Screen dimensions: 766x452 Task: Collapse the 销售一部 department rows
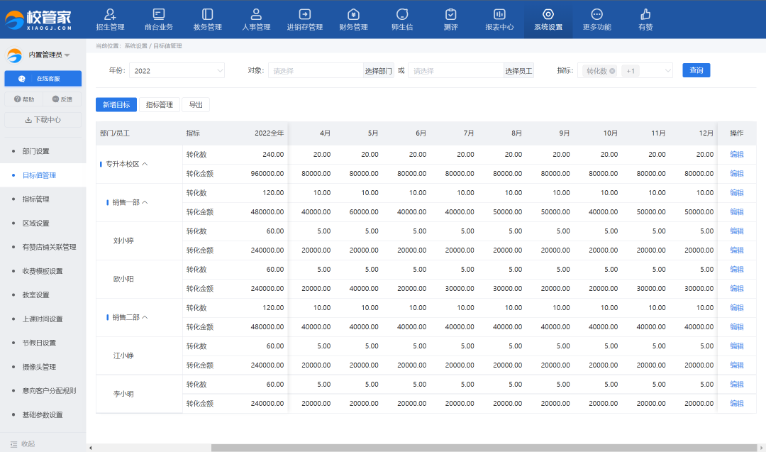[145, 202]
